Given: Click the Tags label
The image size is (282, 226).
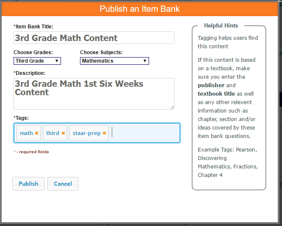Looking at the screenshot, I should click(21, 118).
